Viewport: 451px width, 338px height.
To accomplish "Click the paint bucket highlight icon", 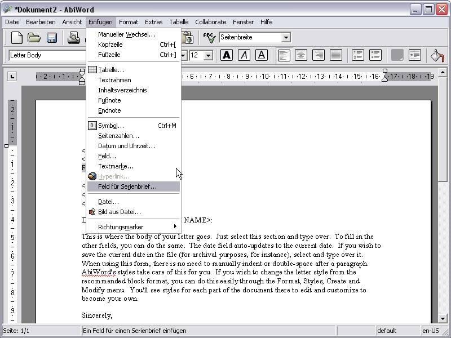I will [437, 55].
